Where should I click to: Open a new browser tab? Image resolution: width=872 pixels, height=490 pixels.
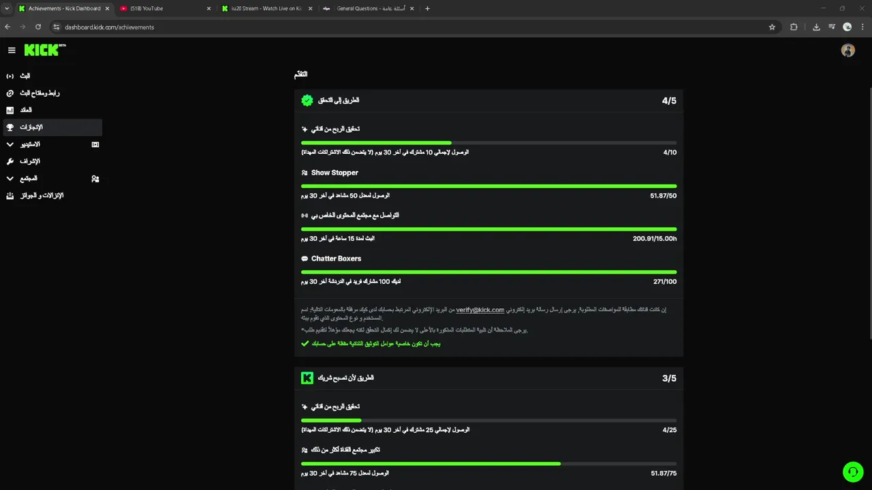click(427, 9)
